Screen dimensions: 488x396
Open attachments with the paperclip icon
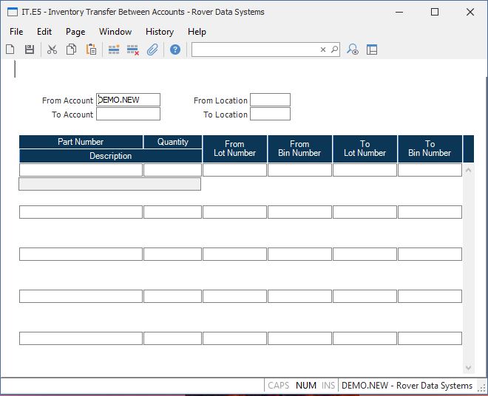tap(152, 49)
